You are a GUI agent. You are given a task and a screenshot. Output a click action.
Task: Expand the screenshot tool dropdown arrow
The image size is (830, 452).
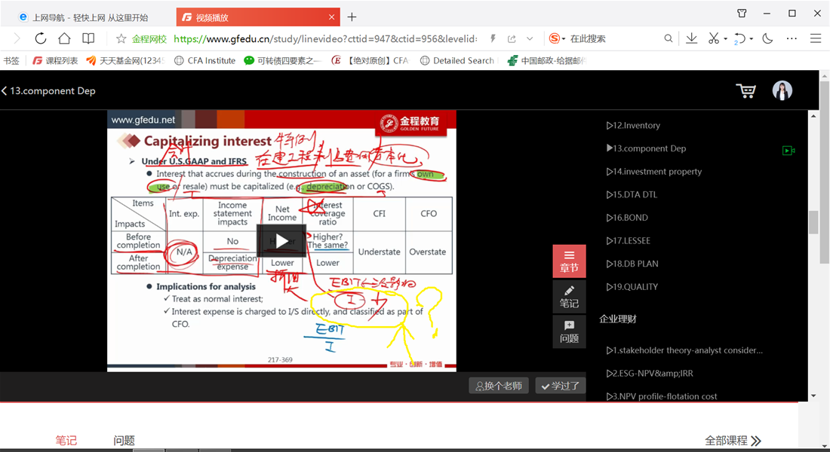click(725, 39)
